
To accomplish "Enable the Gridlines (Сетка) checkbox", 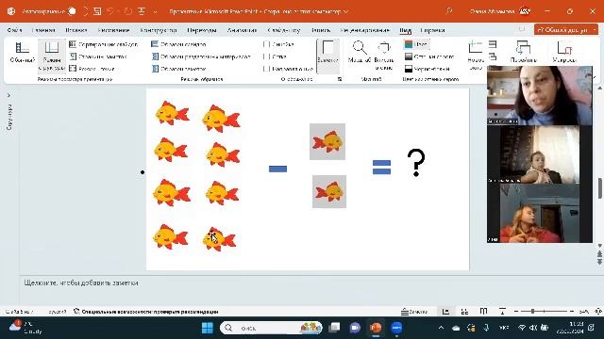I will coord(266,56).
